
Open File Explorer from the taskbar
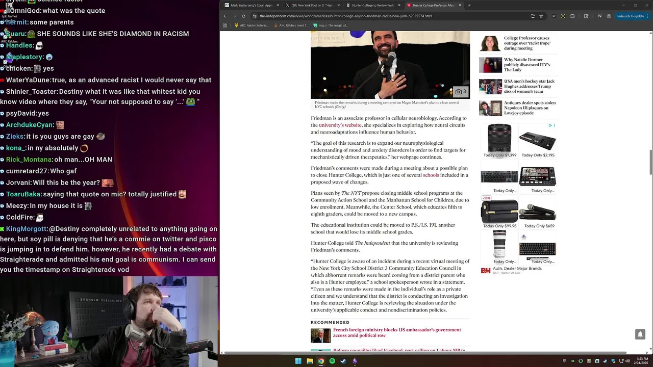click(310, 361)
